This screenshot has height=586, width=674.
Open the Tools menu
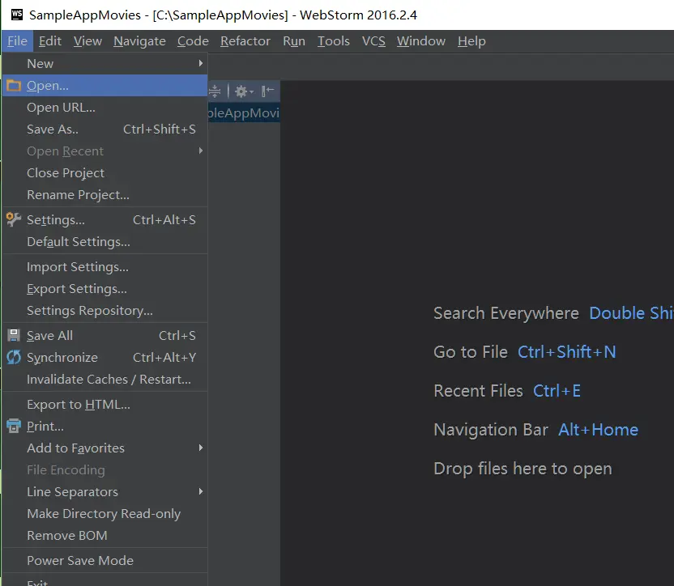coord(334,41)
